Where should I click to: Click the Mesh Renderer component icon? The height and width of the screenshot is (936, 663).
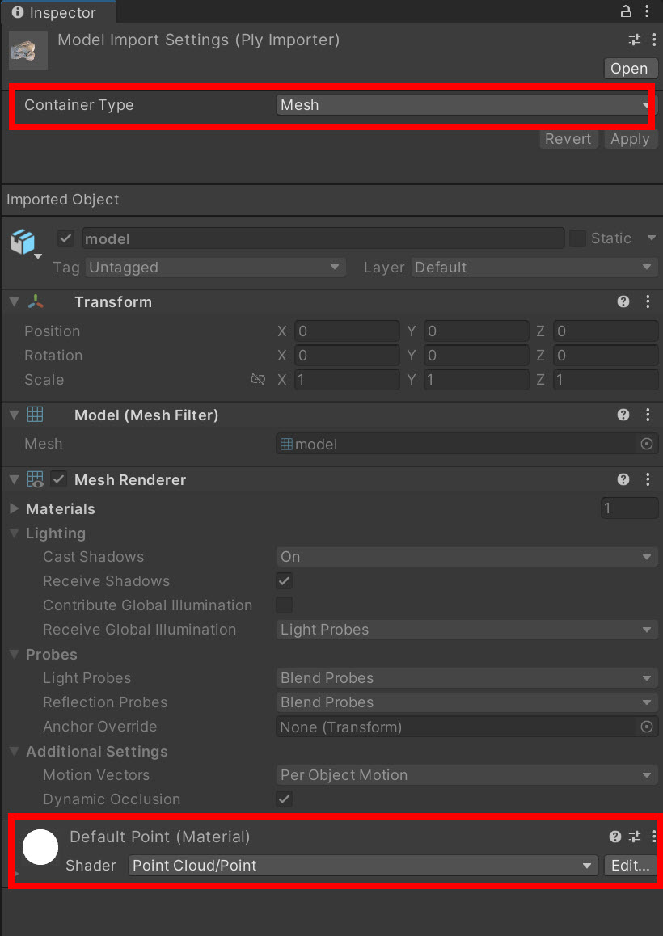tap(36, 479)
